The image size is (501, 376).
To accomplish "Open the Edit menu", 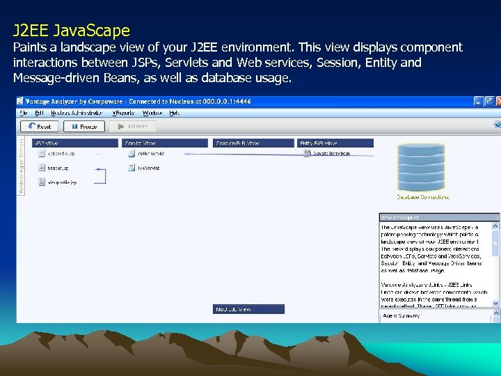I will pos(39,113).
